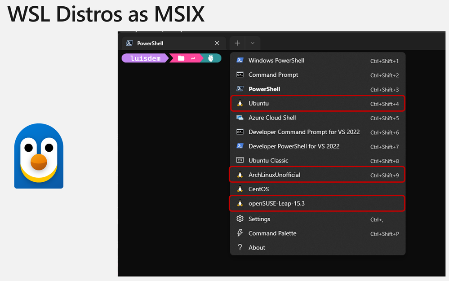Click Developer Command Prompt icon
The height and width of the screenshot is (281, 449).
click(x=240, y=132)
